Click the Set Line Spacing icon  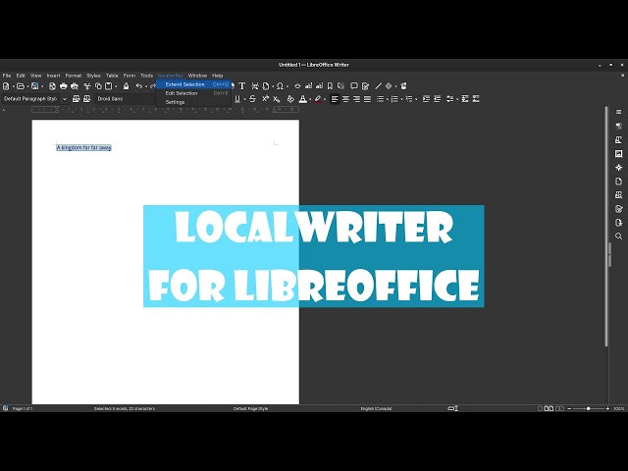pyautogui.click(x=449, y=99)
